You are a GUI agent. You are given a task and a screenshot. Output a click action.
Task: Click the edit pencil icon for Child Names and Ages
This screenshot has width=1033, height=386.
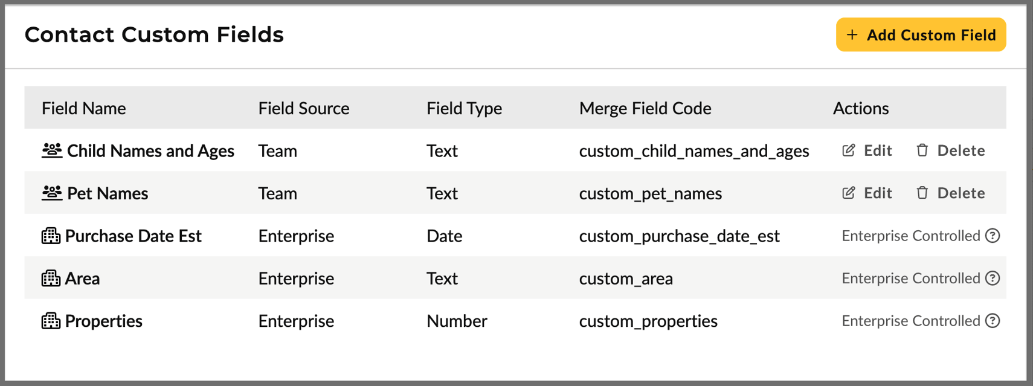(x=849, y=150)
